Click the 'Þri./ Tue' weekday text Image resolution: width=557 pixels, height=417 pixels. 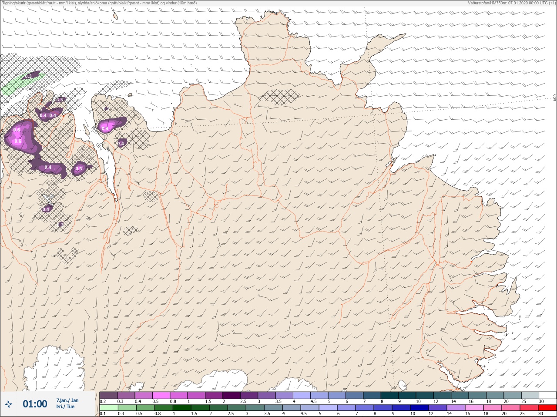[65, 407]
